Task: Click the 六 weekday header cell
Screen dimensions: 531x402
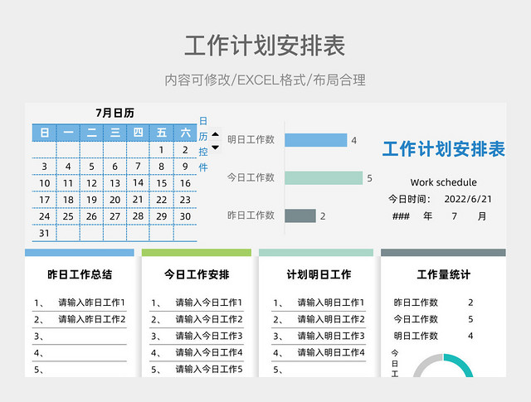Action: click(185, 133)
